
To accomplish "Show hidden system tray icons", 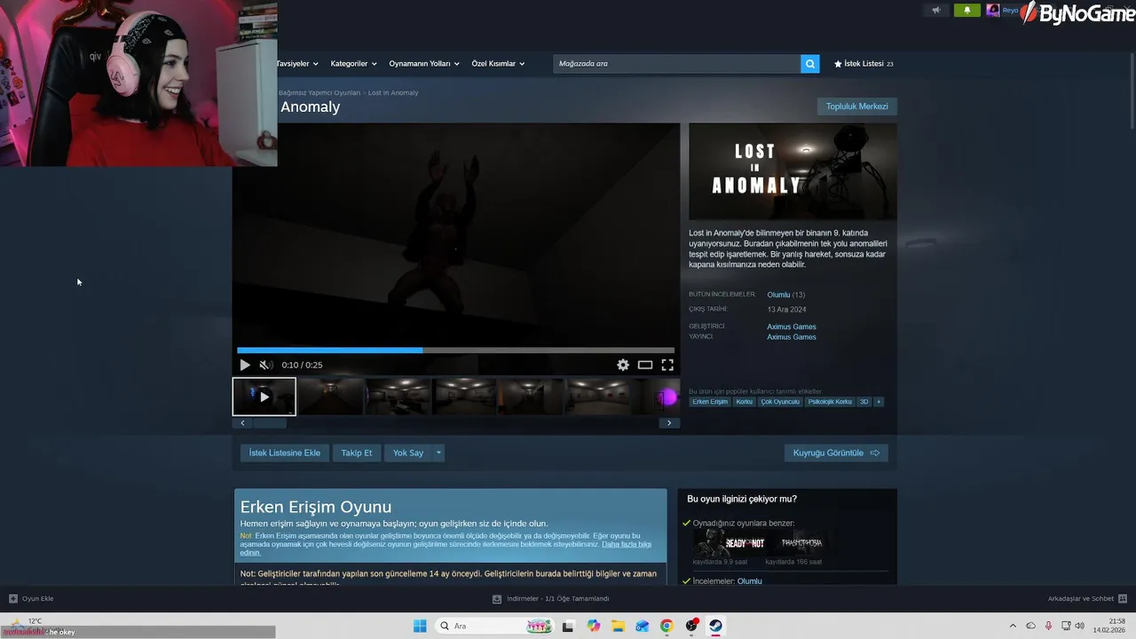I will (x=1013, y=626).
